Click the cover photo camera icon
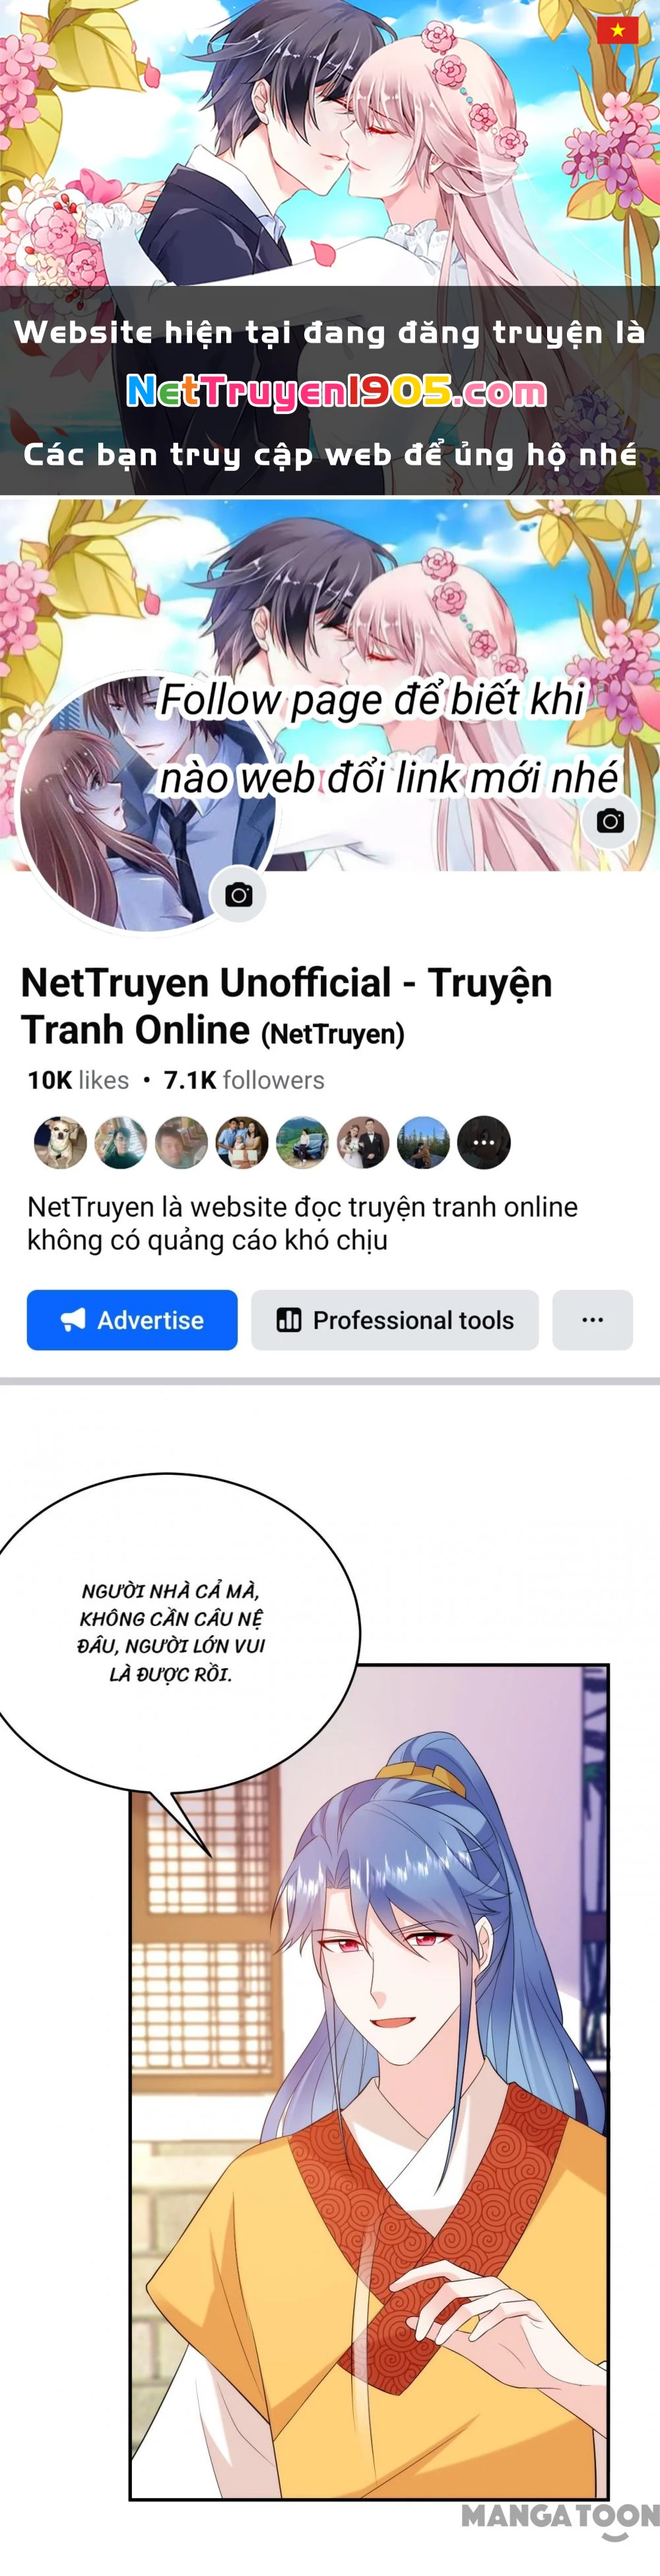The height and width of the screenshot is (2576, 660). (x=610, y=821)
